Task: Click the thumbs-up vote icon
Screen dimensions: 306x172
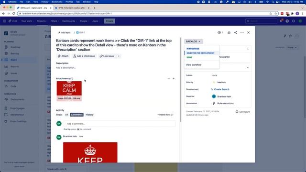Action: pyautogui.click(x=229, y=32)
